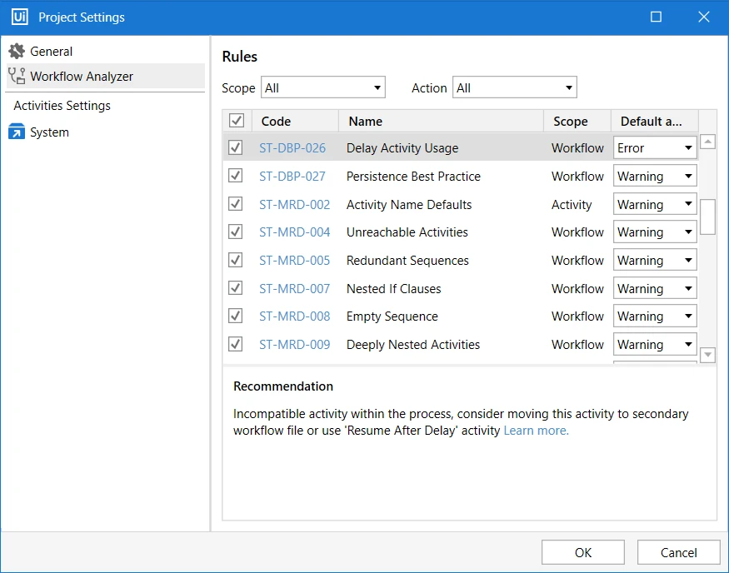Select the Activity Name Defaults rule name

click(x=409, y=205)
